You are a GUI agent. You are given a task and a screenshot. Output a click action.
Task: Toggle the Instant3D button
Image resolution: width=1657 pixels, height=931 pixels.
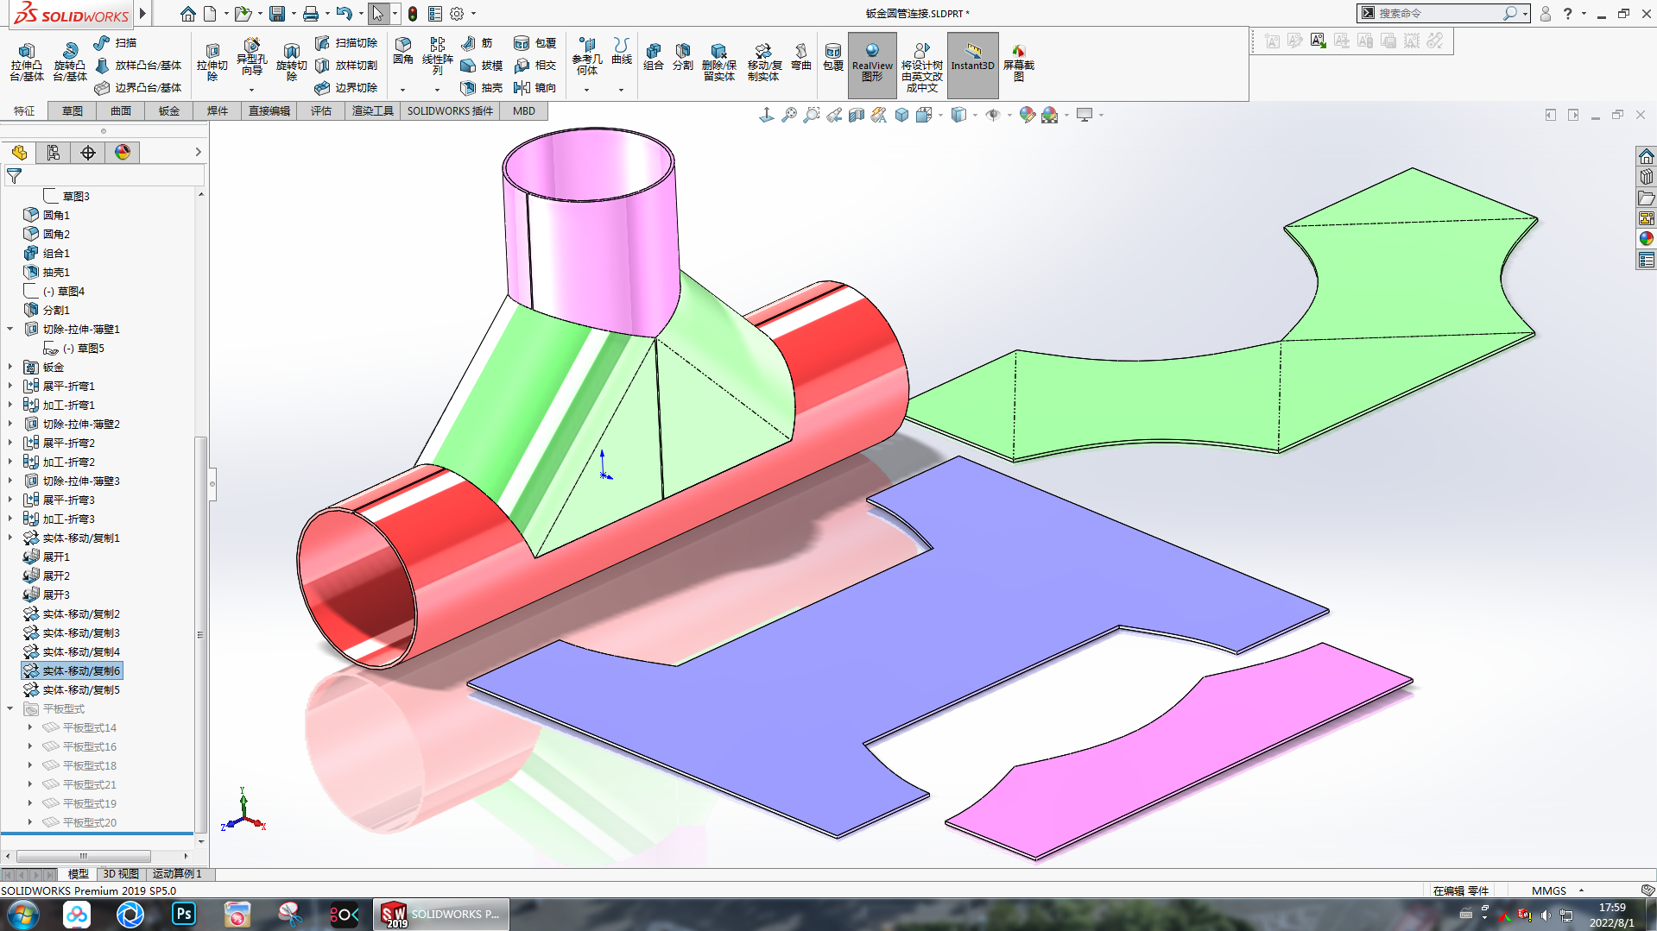pos(972,64)
